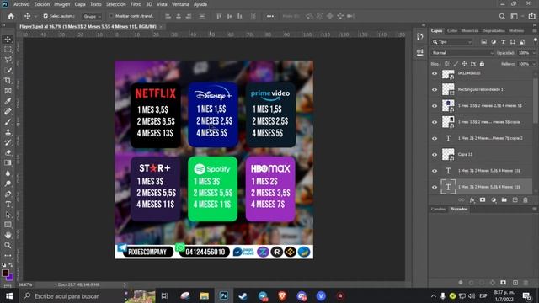Click the Opacidad 100% value field
The width and height of the screenshot is (539, 303).
[524, 53]
